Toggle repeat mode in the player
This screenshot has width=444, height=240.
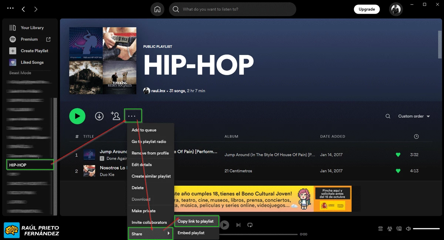coord(250,224)
